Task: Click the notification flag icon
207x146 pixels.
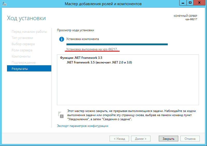Action: (x=61, y=115)
